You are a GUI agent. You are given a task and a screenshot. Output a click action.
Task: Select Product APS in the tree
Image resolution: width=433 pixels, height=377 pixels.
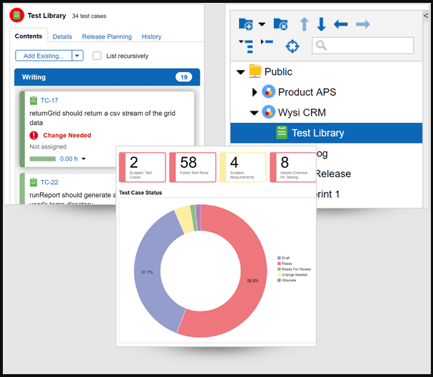coord(307,92)
